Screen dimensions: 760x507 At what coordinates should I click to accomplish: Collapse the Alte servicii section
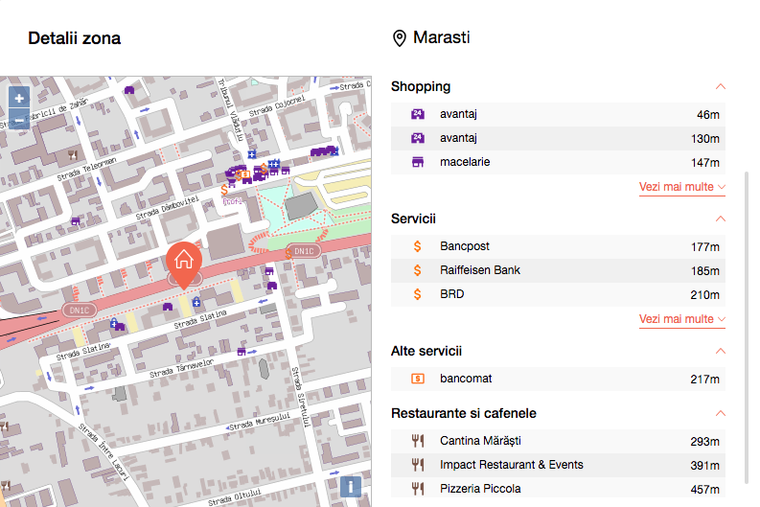(x=721, y=352)
